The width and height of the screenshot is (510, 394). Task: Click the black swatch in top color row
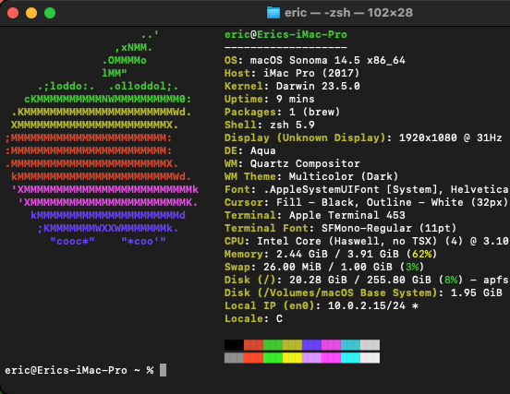234,345
